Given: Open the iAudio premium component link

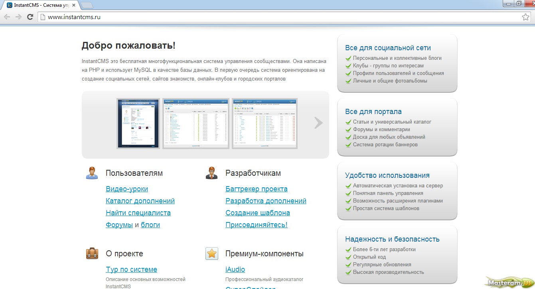Looking at the screenshot, I should [235, 269].
